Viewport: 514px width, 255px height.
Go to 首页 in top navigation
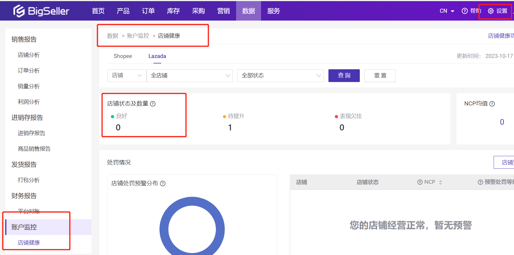click(98, 11)
